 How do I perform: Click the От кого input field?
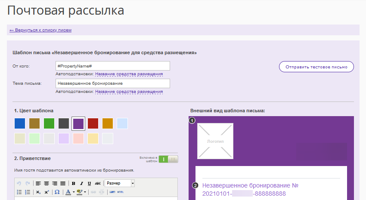(x=113, y=66)
